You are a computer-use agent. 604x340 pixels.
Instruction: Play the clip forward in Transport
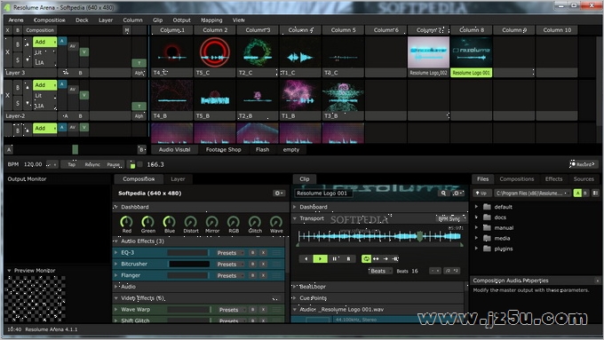click(x=320, y=258)
